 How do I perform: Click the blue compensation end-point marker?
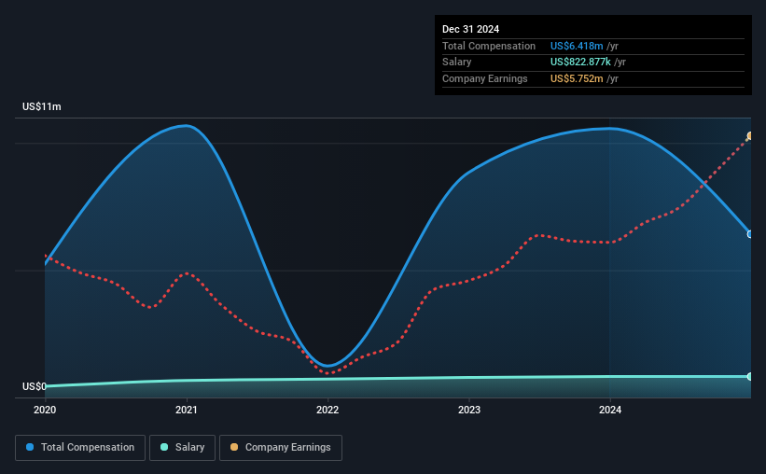pos(750,234)
